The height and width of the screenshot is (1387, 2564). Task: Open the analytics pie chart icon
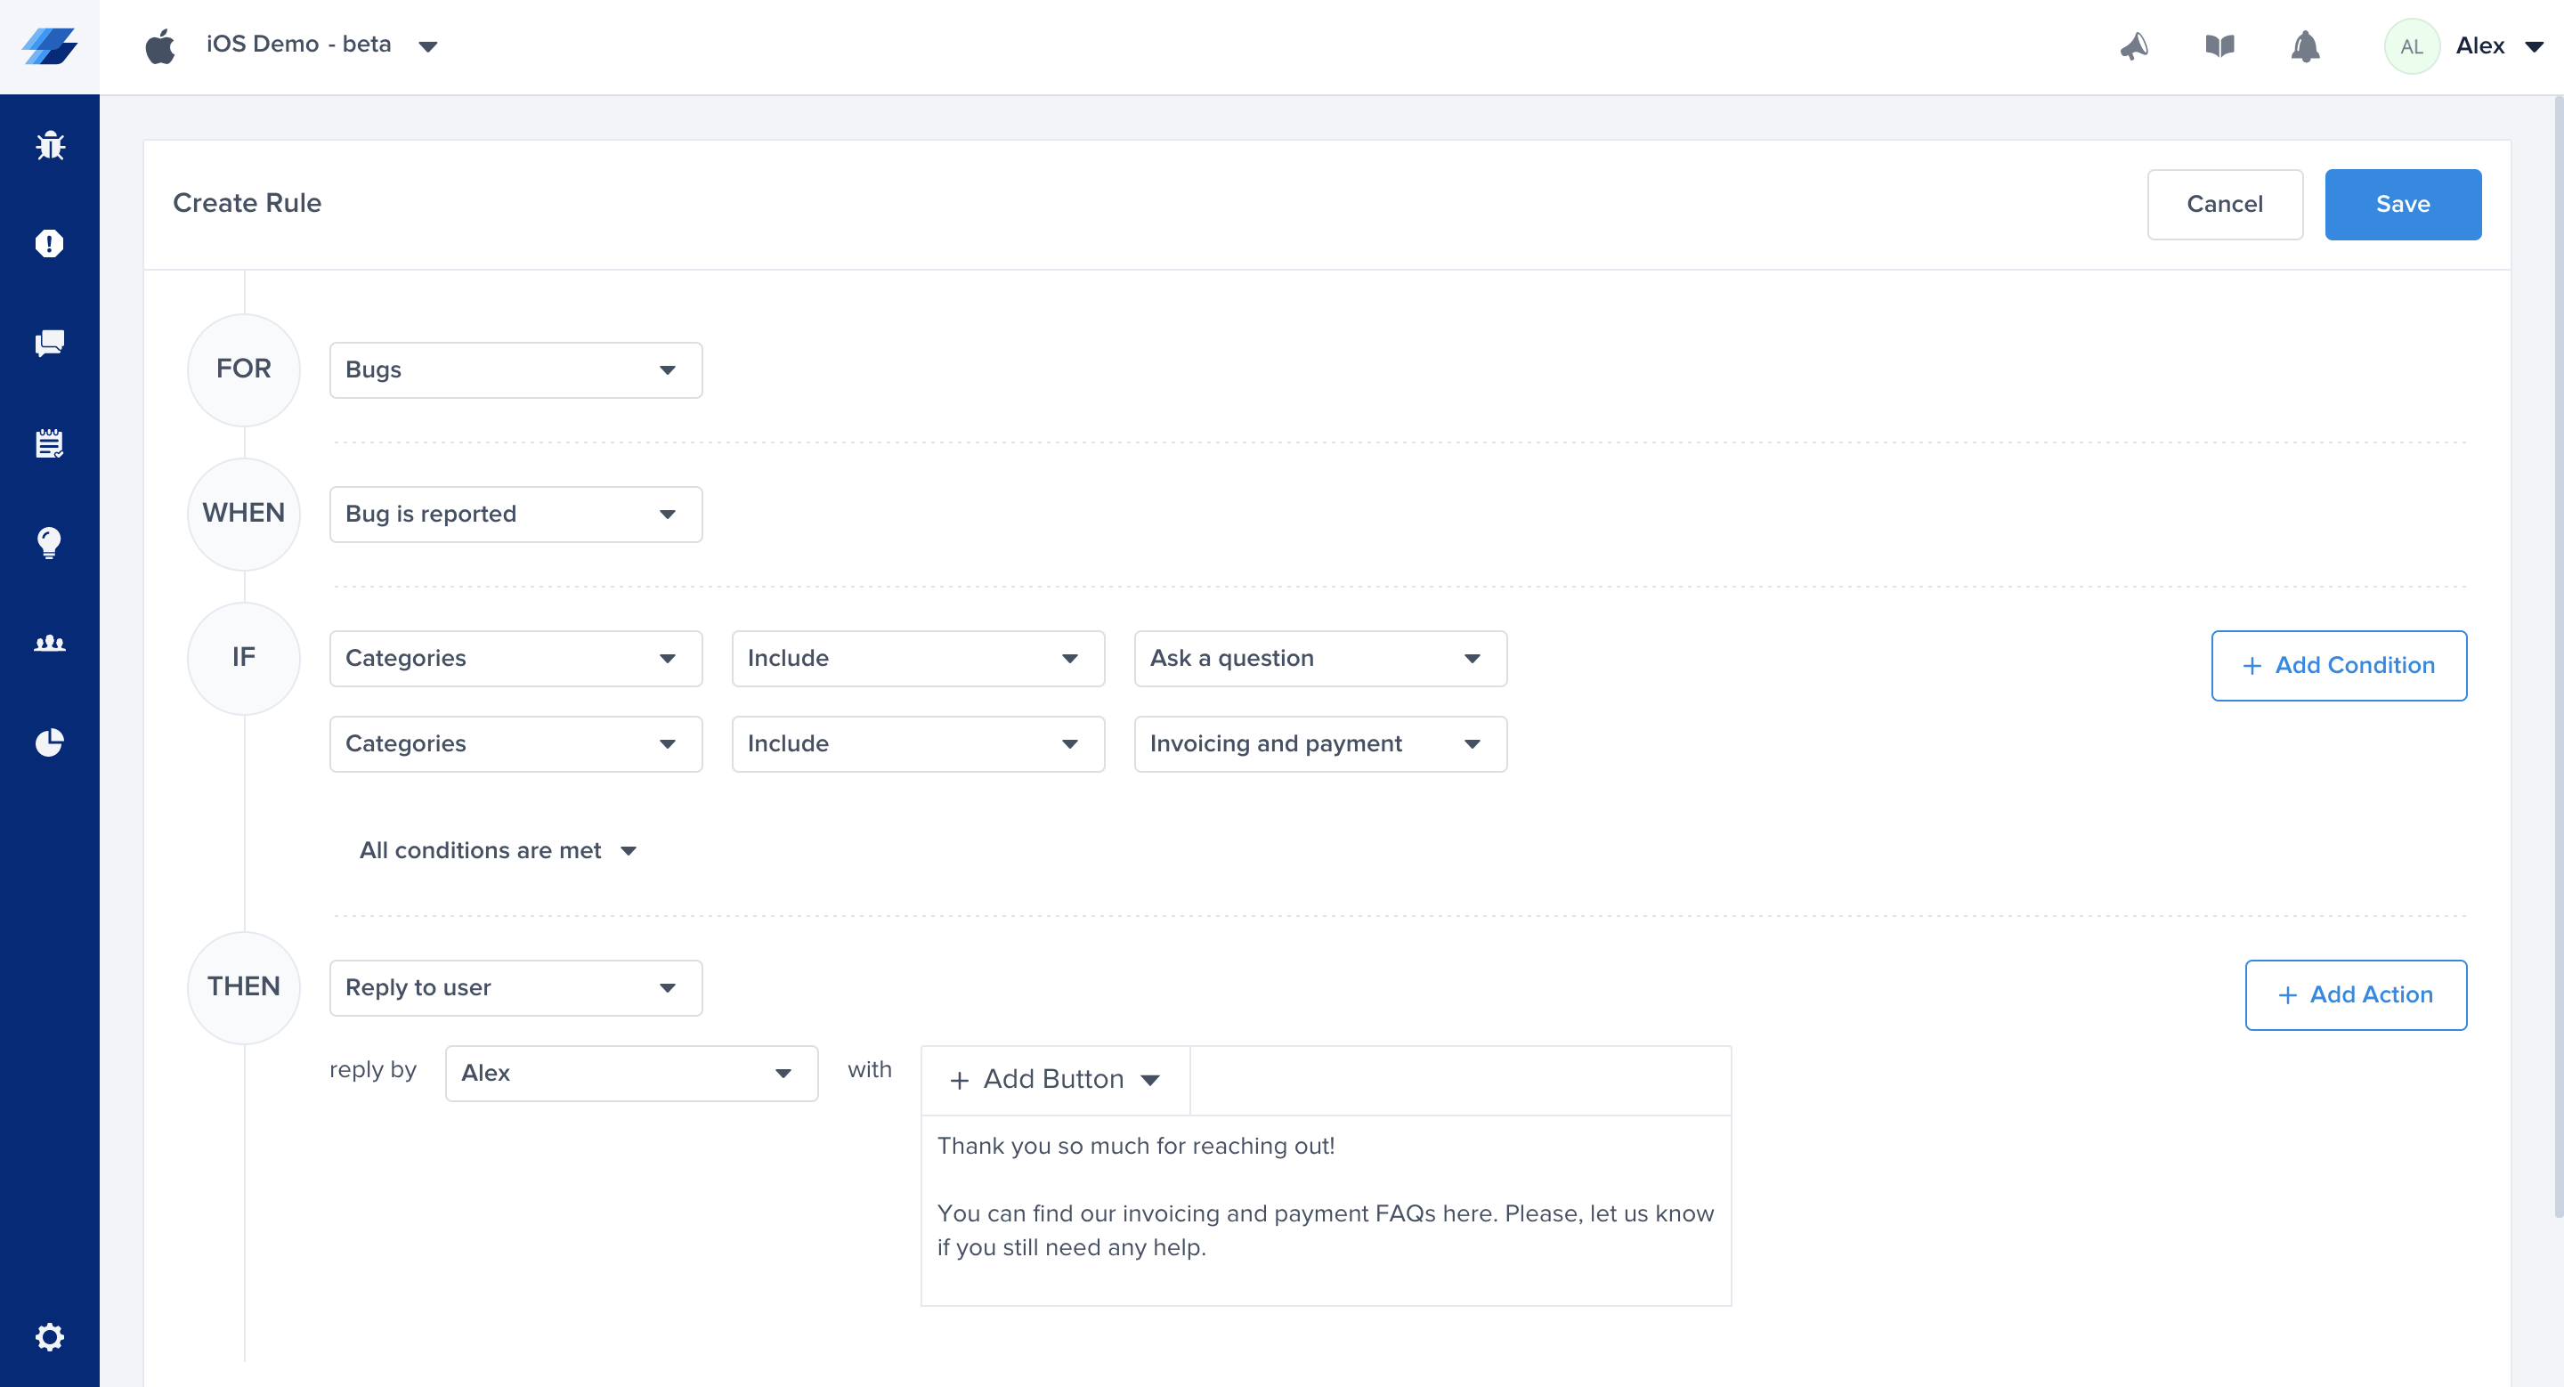point(50,742)
